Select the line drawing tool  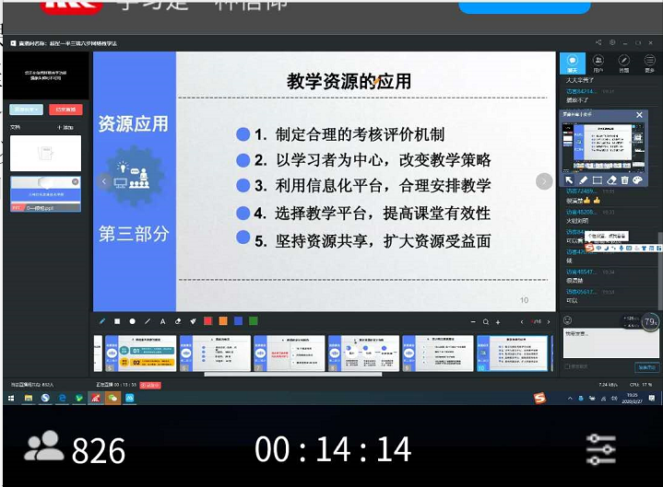(x=148, y=321)
